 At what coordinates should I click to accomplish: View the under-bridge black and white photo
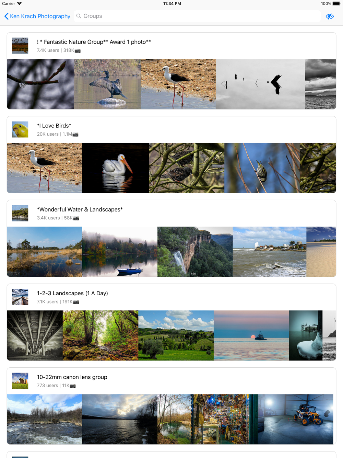click(35, 335)
